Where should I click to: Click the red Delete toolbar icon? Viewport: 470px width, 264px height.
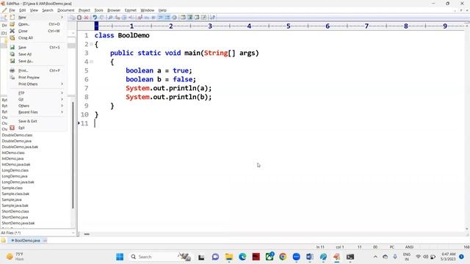point(86,18)
